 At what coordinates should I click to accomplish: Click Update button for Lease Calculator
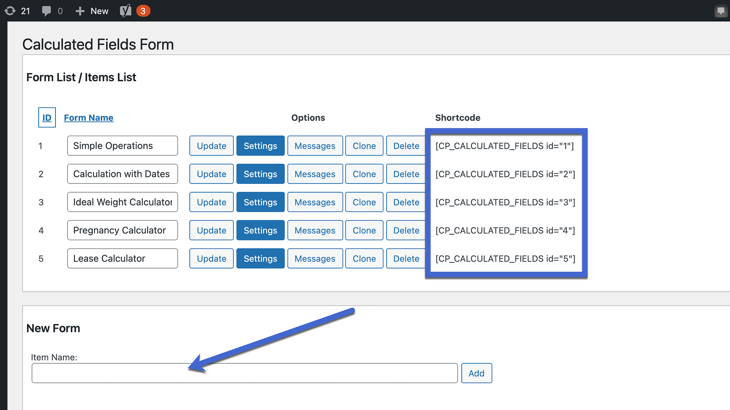coord(211,259)
